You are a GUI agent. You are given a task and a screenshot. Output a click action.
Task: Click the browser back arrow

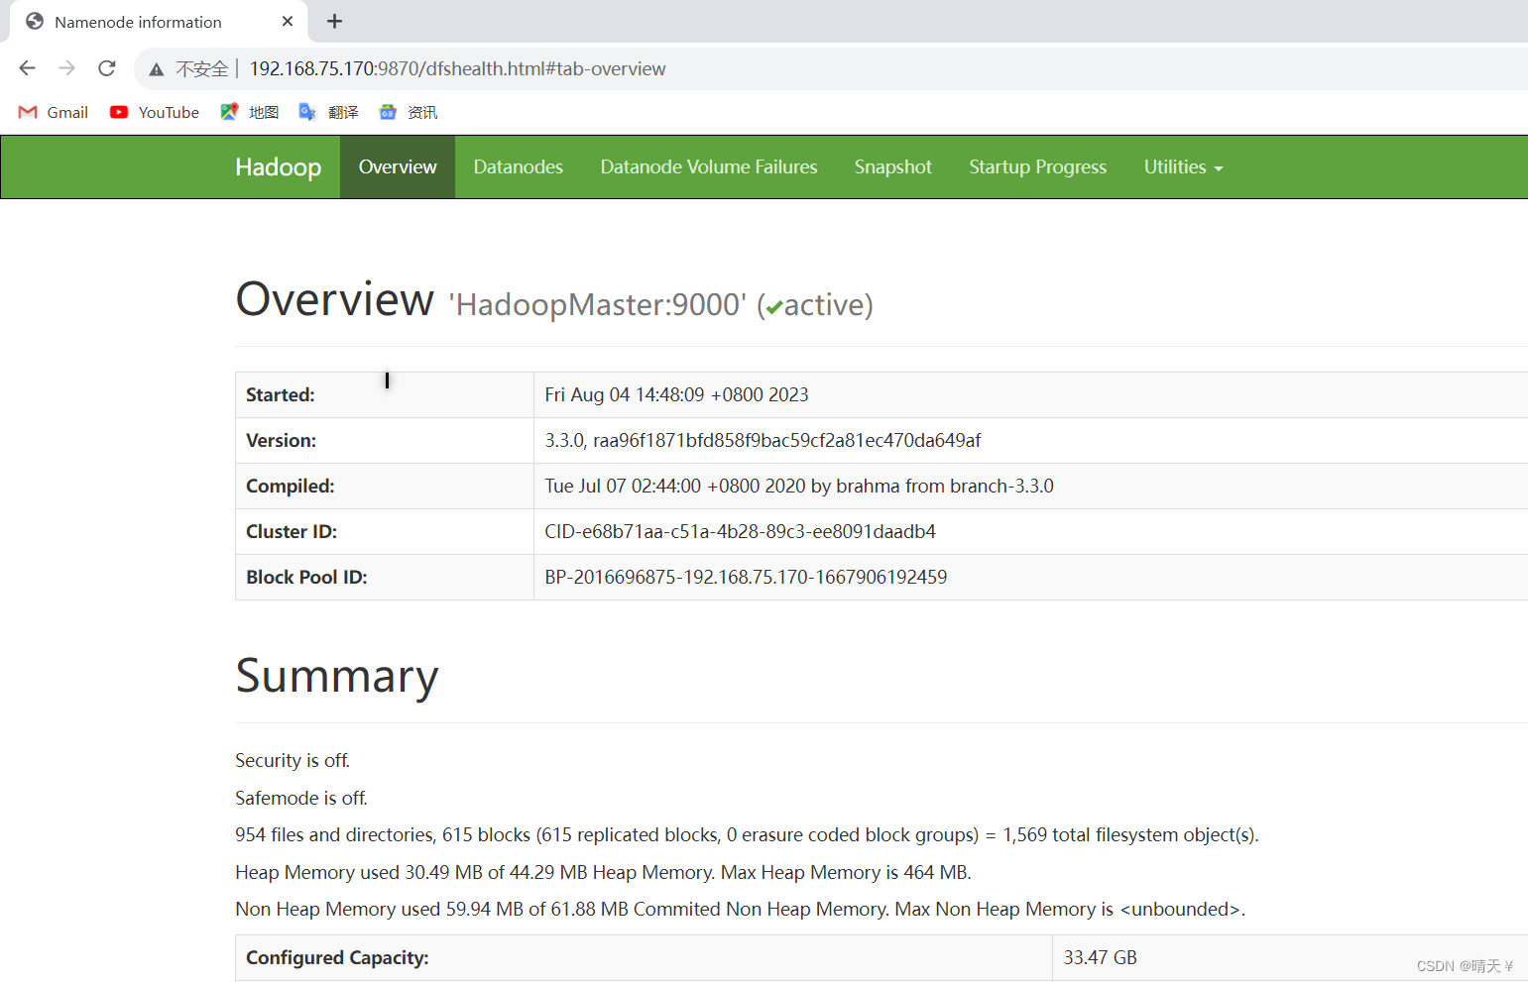click(28, 68)
